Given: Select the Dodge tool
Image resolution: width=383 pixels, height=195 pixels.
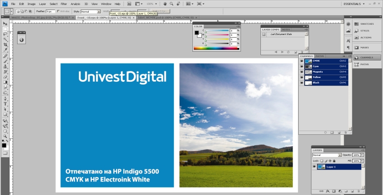Looking at the screenshot, I should pyautogui.click(x=5, y=93).
